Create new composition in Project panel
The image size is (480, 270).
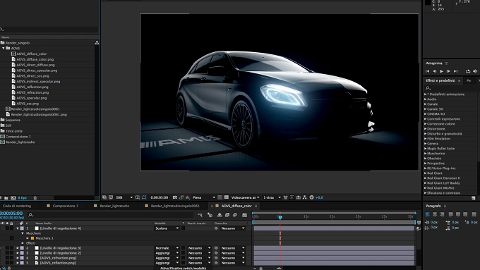click(13, 198)
